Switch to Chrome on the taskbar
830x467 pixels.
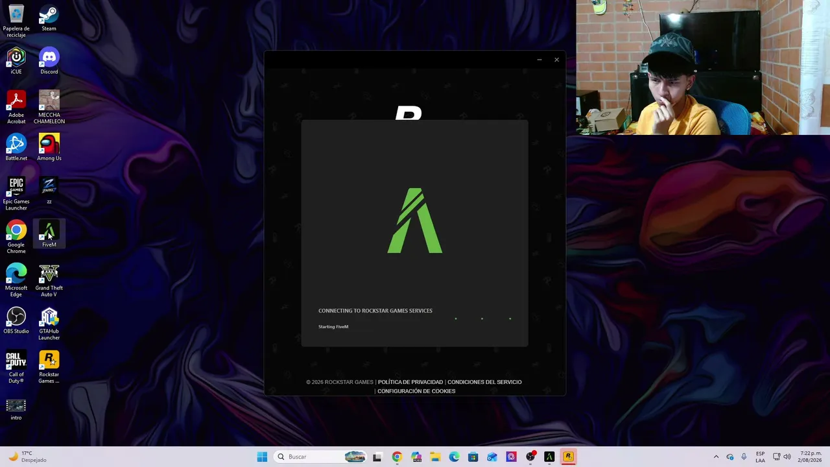(397, 457)
